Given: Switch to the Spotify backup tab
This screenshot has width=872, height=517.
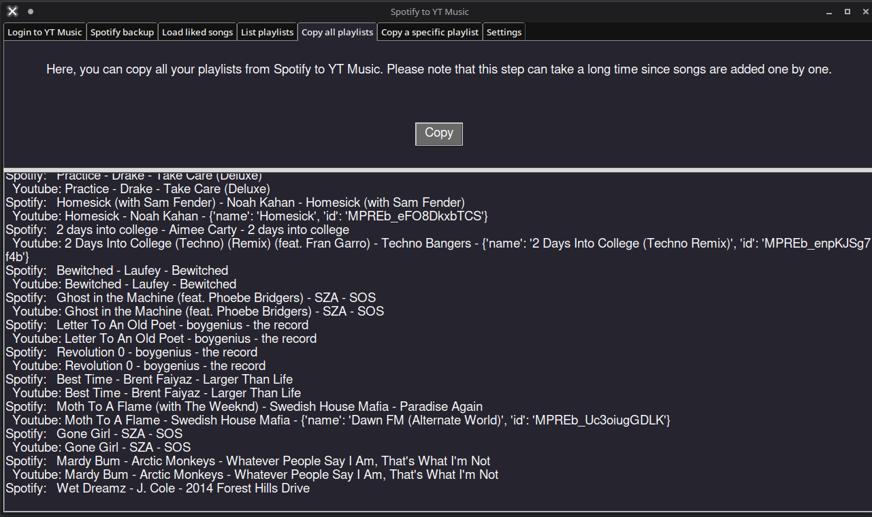Looking at the screenshot, I should [123, 32].
